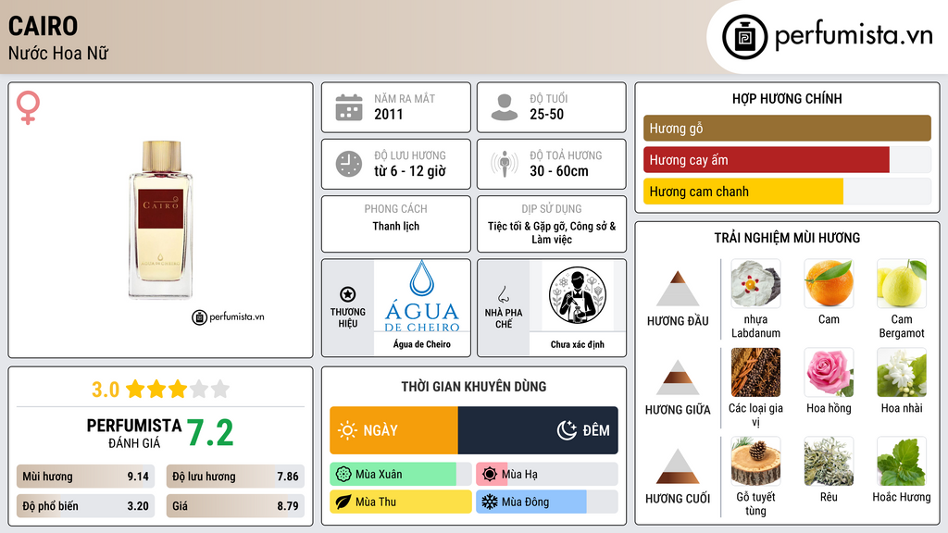The height and width of the screenshot is (533, 948).
Task: Click the Hợp hương chính heading
Action: point(787,98)
